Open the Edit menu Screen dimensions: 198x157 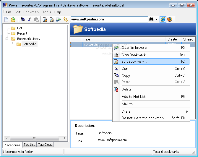[x=17, y=12]
